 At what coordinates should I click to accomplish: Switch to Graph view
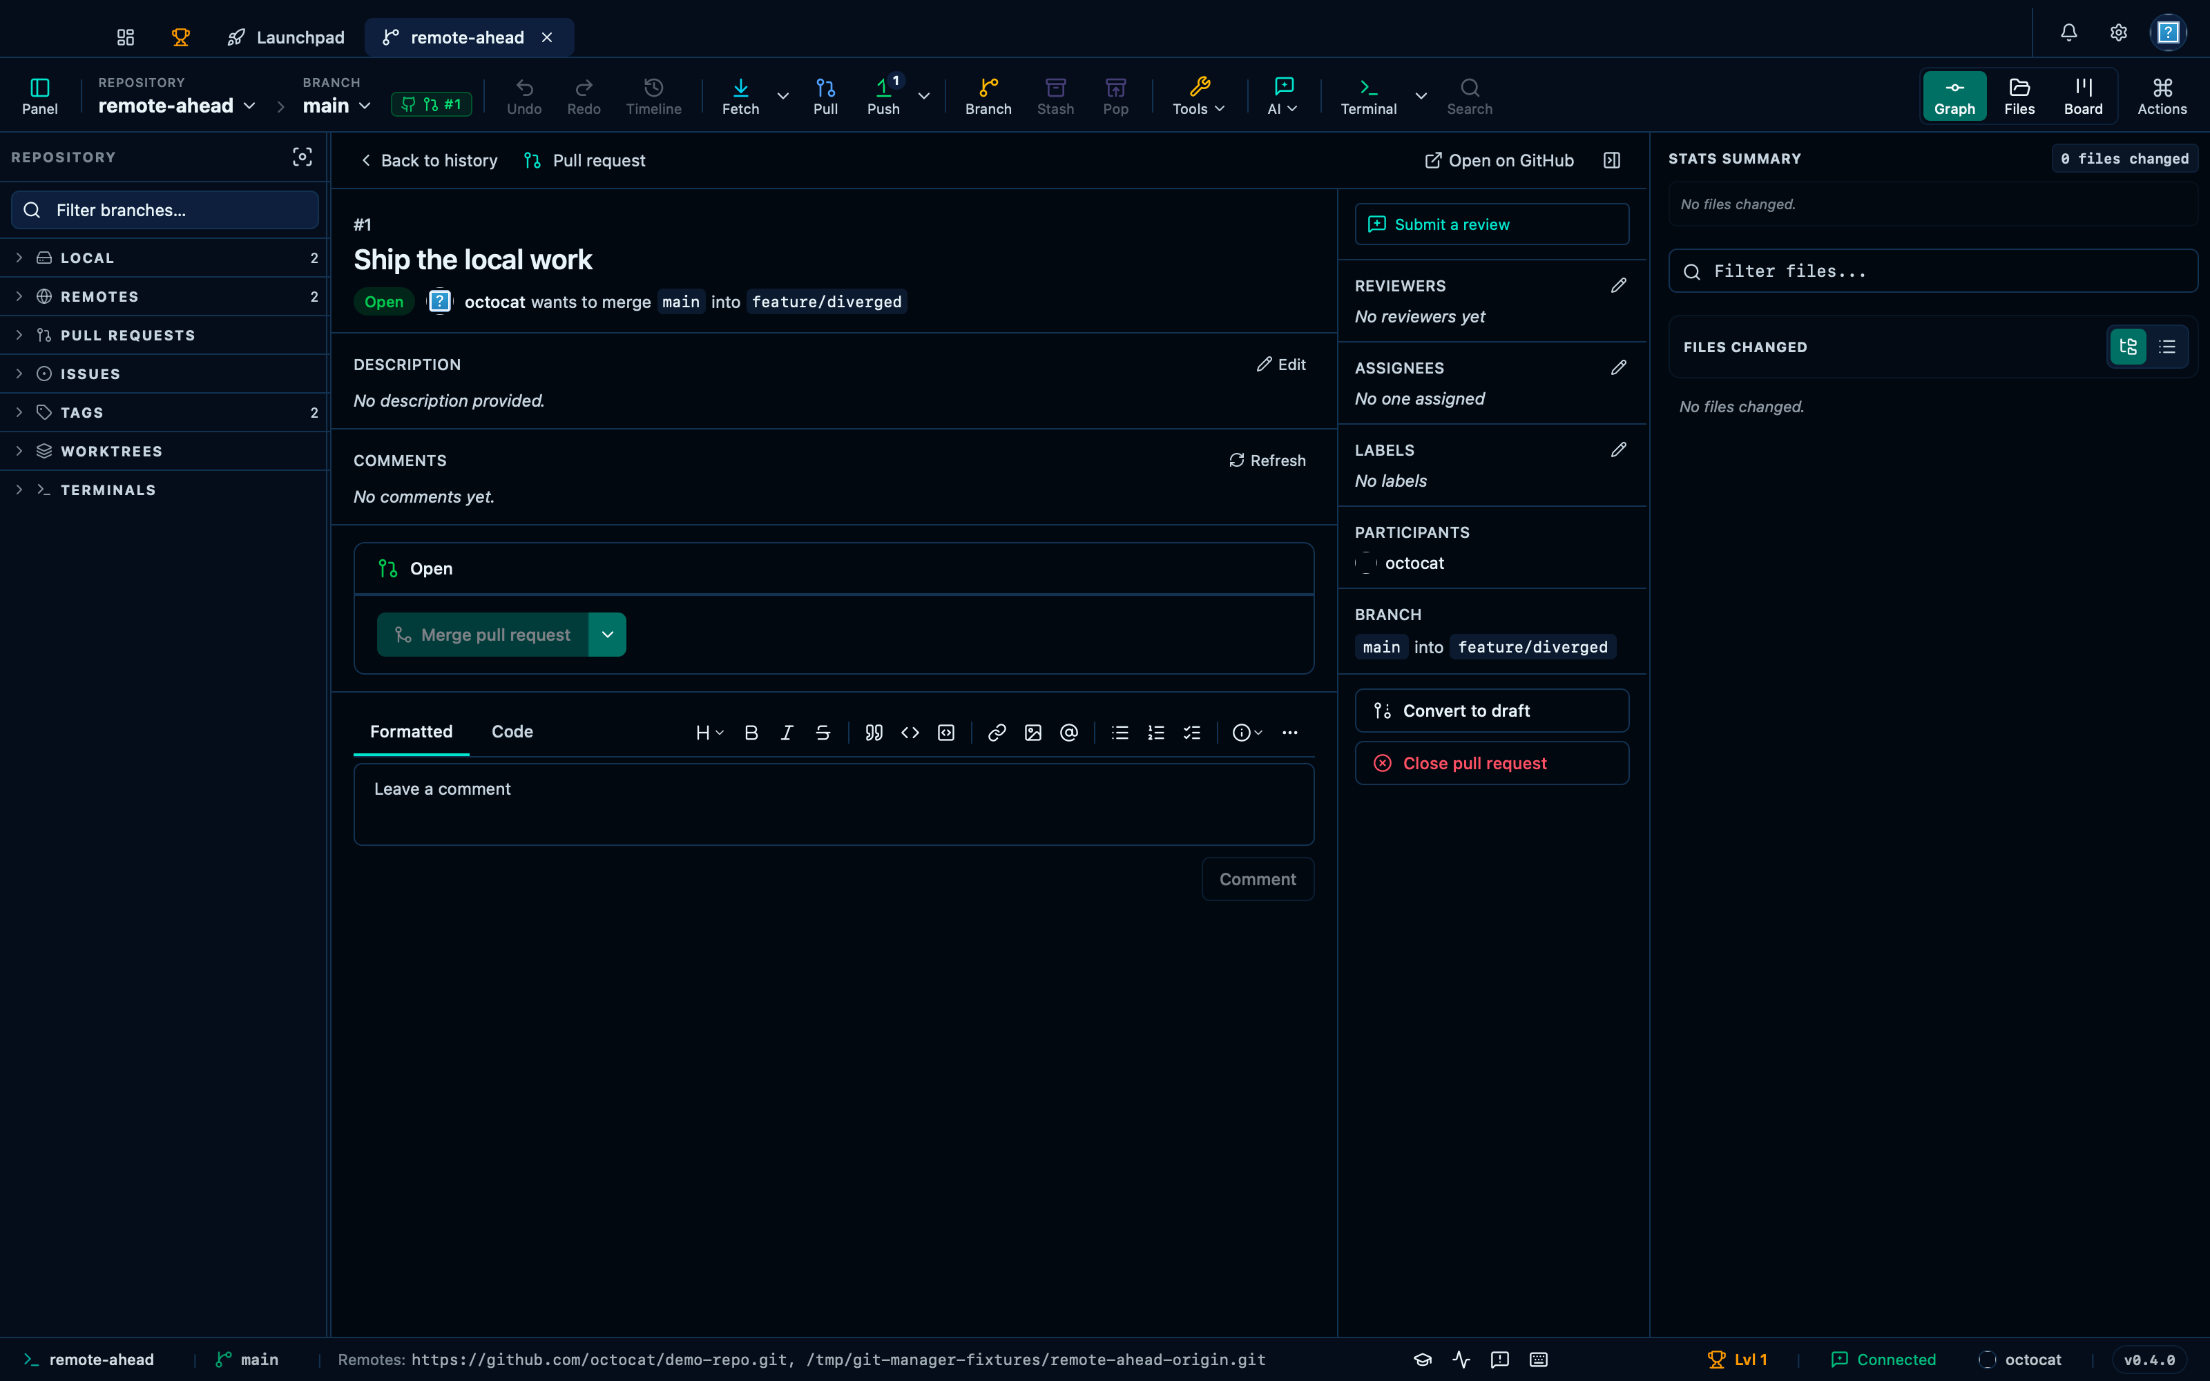coord(1954,96)
